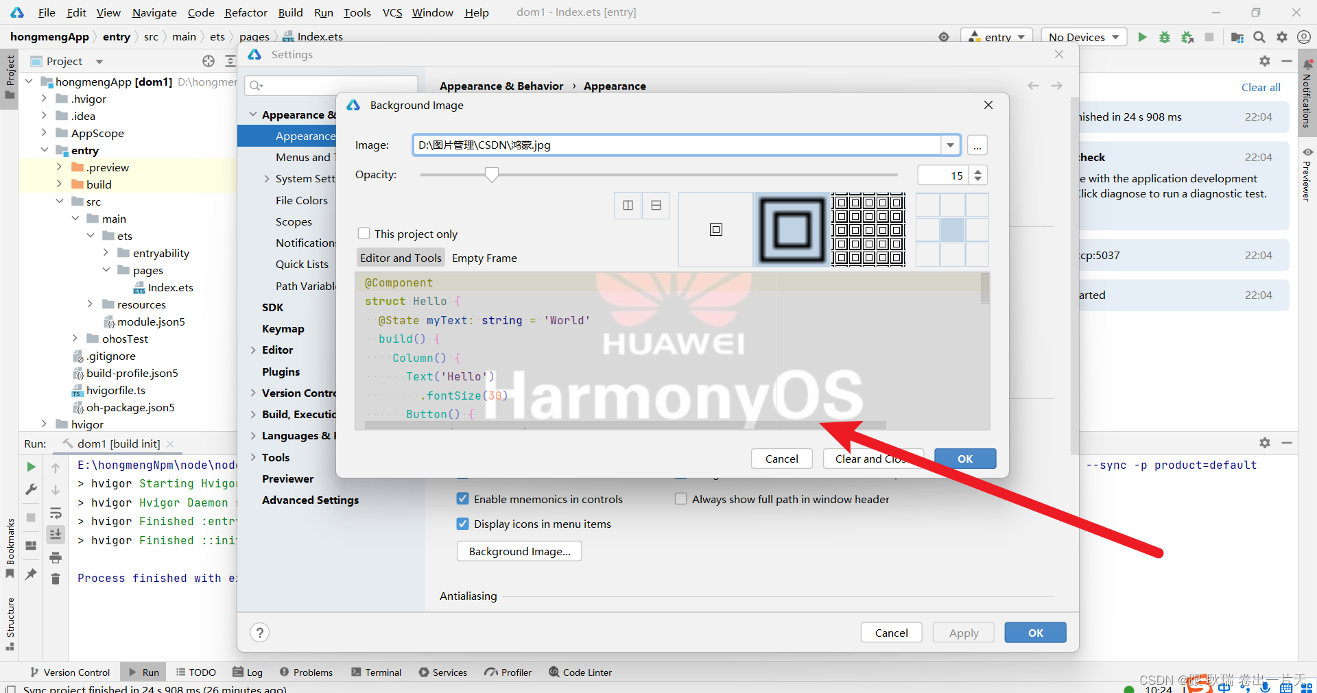
Task: Select the tiled image fill mode
Action: coord(868,230)
